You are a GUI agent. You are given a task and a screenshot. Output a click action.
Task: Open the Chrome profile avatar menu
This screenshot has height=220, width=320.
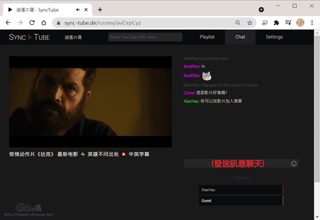coord(300,23)
